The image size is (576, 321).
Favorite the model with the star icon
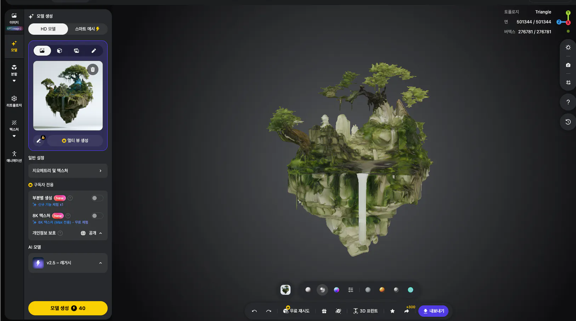pos(392,311)
